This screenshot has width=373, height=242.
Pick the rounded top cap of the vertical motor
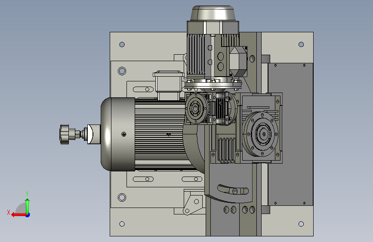tap(213, 13)
